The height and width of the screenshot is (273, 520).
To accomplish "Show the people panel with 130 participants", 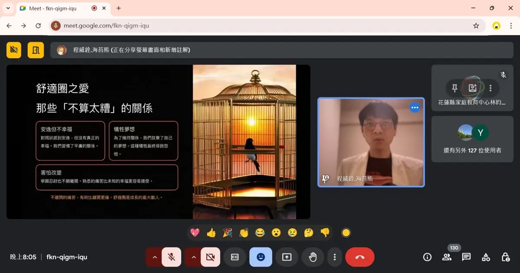I will [447, 257].
